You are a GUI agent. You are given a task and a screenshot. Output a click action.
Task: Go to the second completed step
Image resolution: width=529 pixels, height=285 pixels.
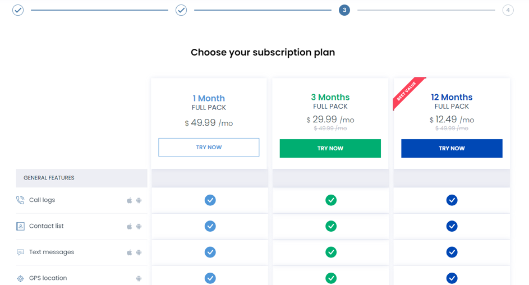pyautogui.click(x=181, y=10)
